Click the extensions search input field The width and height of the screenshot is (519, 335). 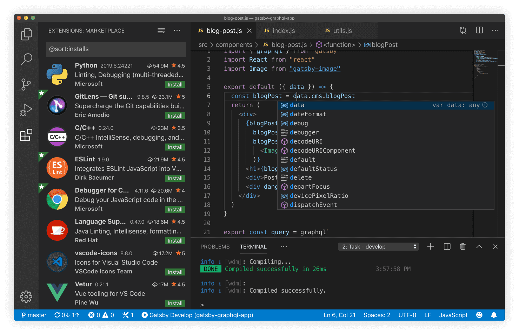click(x=116, y=49)
